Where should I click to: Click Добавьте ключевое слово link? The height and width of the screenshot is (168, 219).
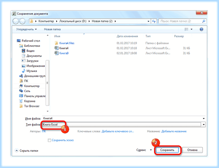coord(118,131)
